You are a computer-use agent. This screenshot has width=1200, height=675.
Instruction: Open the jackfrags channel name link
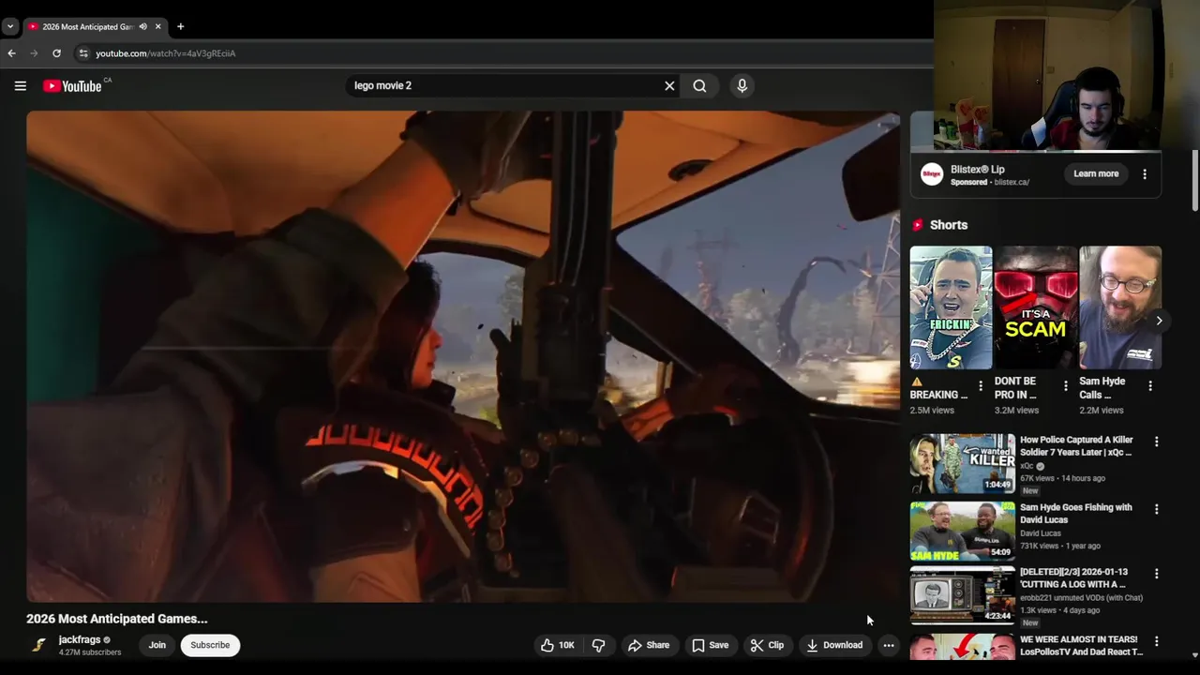[x=80, y=639]
